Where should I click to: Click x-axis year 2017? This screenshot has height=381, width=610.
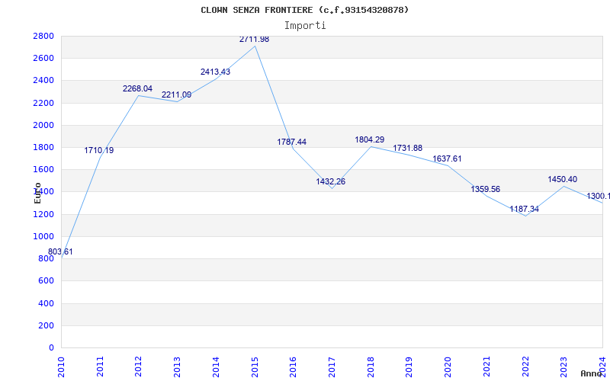point(332,367)
